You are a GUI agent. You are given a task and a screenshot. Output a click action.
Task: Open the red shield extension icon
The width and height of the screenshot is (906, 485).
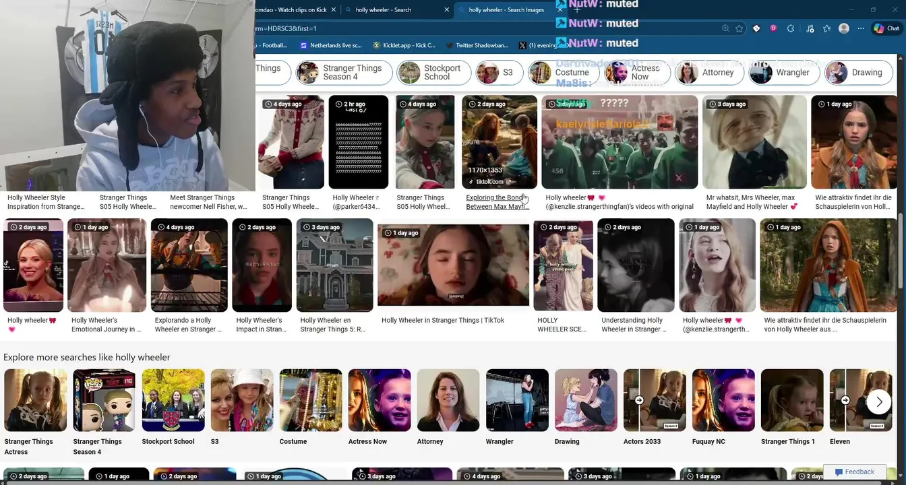pyautogui.click(x=773, y=28)
